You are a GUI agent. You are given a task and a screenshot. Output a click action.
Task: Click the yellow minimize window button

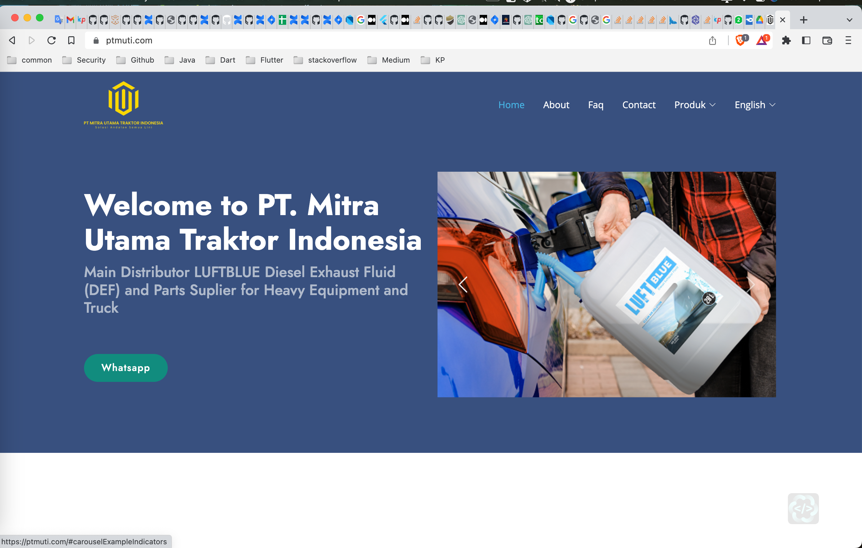click(x=27, y=18)
